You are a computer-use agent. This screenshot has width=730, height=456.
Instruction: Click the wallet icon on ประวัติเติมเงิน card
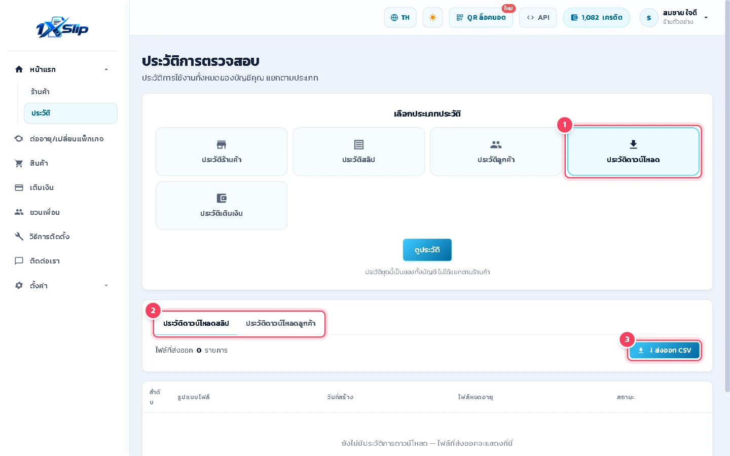[222, 198]
